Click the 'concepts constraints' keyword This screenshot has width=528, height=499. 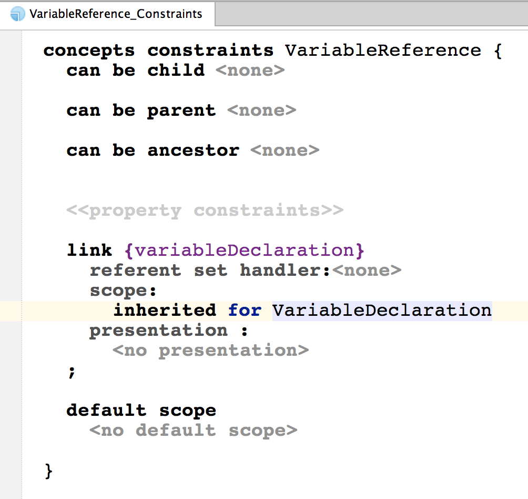click(158, 51)
